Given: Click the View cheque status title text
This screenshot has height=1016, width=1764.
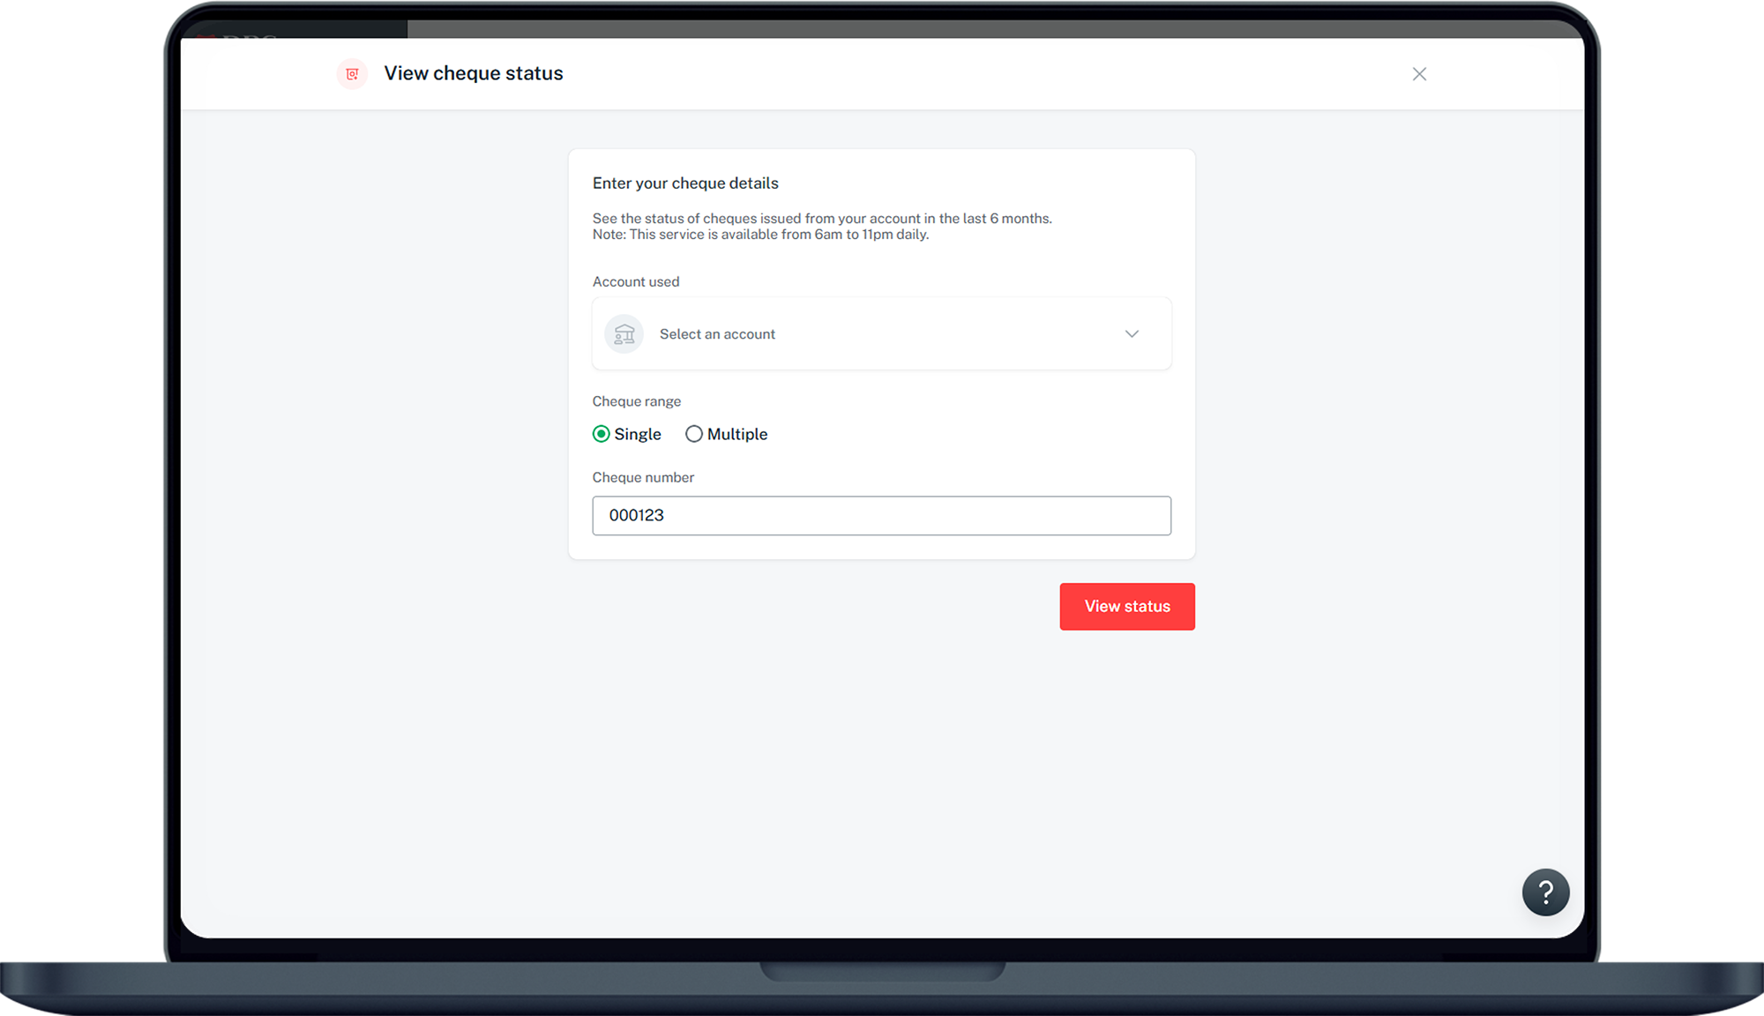Looking at the screenshot, I should click(x=473, y=73).
